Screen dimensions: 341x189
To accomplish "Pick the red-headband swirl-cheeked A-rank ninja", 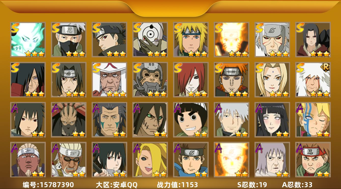I will (313, 160).
